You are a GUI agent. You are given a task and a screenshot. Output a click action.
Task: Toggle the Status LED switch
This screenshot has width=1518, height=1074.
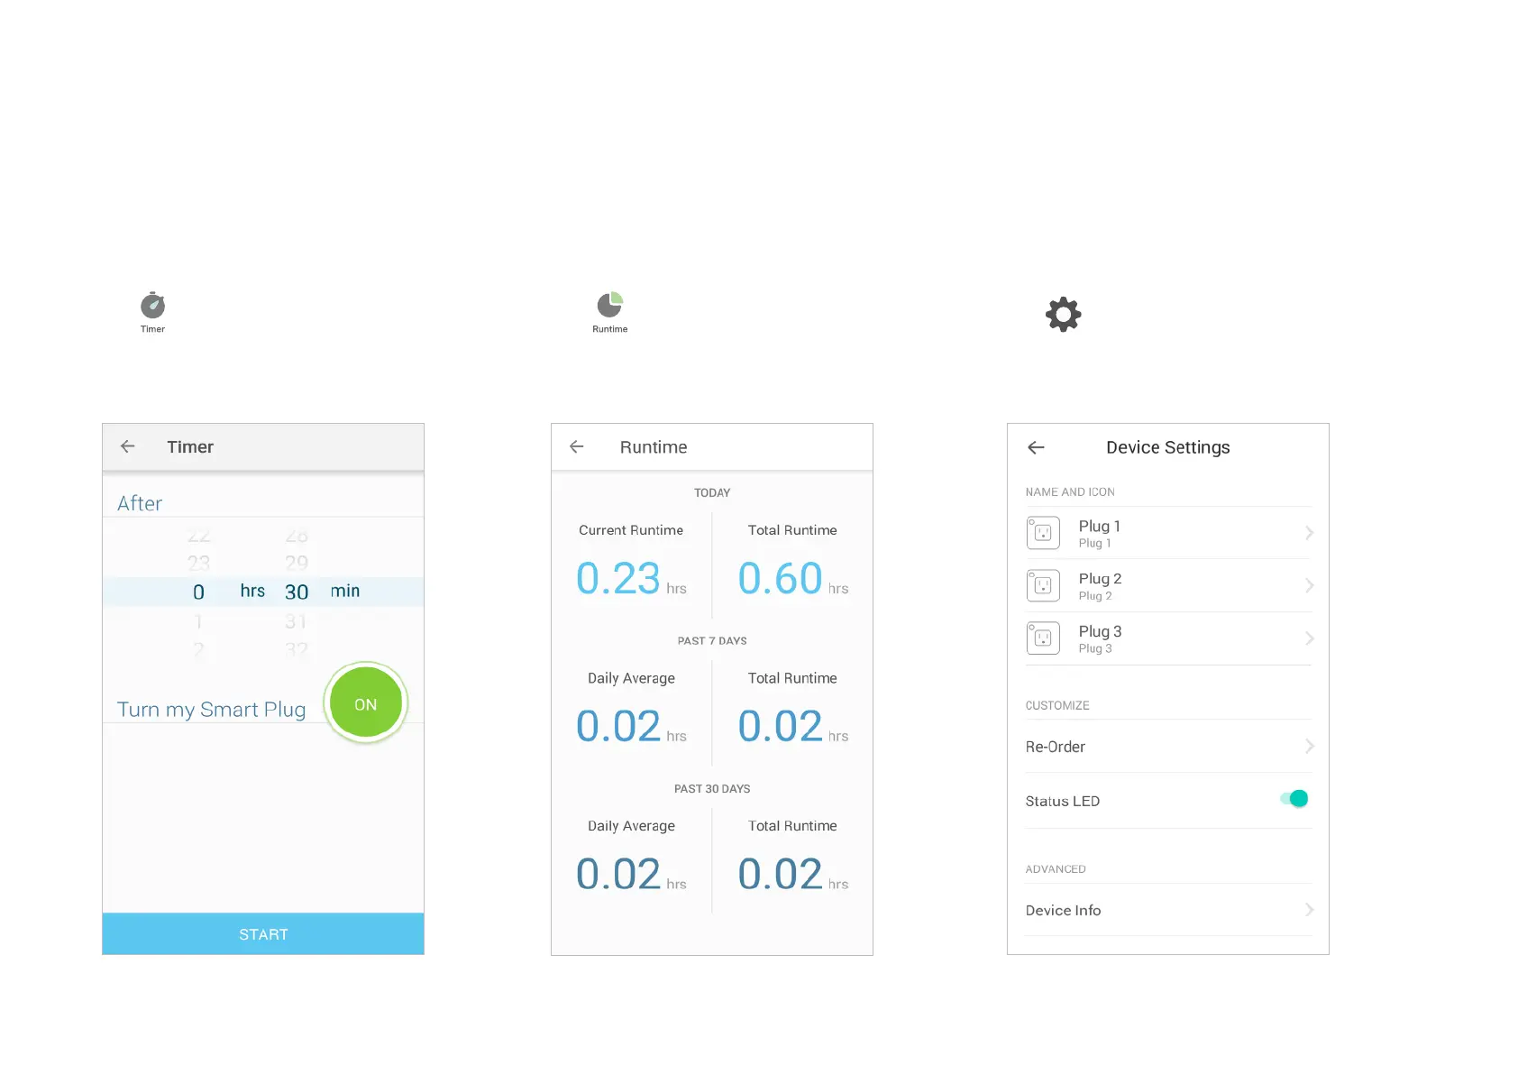point(1294,799)
